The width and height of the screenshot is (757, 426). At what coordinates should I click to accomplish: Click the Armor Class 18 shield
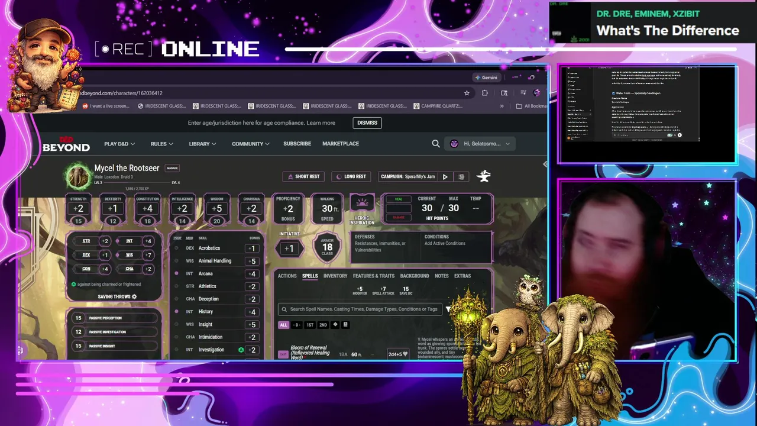tap(327, 247)
